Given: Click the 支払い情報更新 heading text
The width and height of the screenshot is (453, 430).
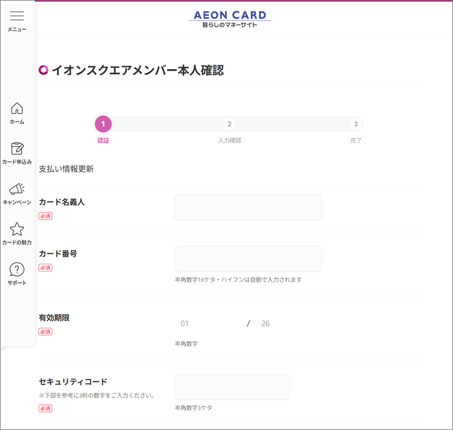Looking at the screenshot, I should click(x=66, y=169).
